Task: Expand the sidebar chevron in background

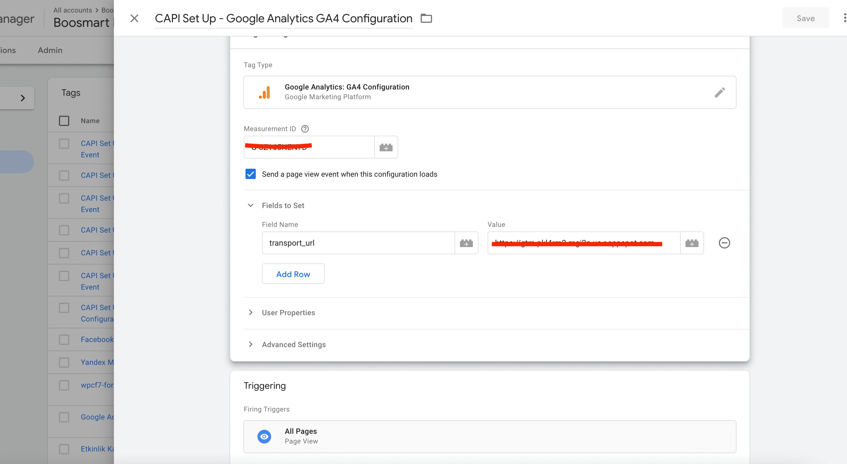Action: coord(23,98)
